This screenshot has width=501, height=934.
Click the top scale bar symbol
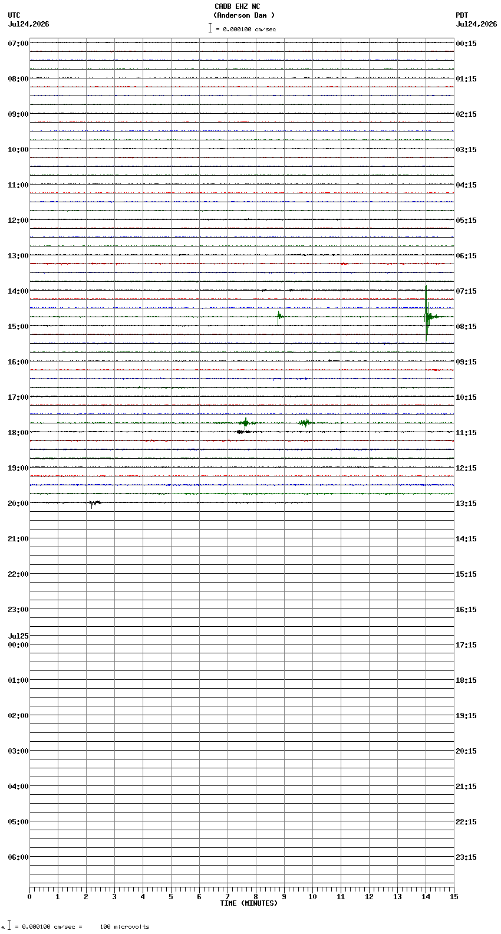pyautogui.click(x=210, y=28)
